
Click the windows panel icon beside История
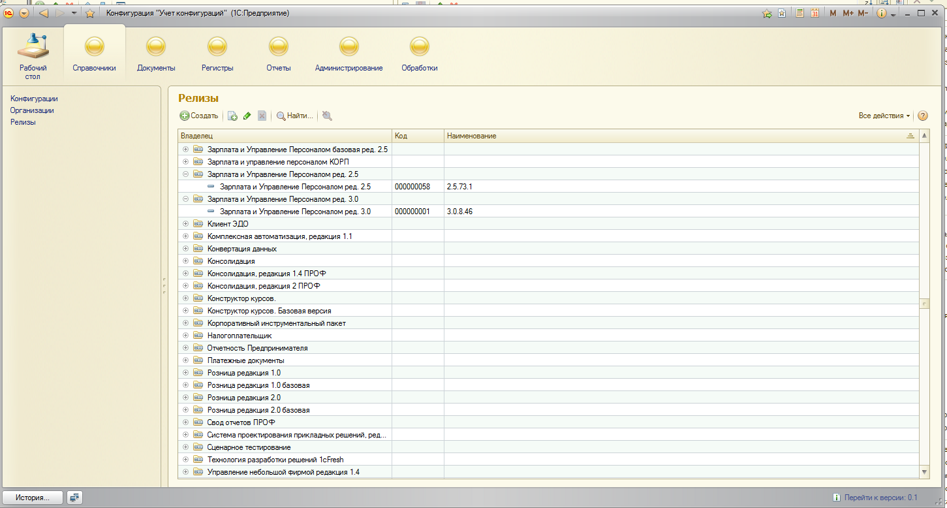tap(74, 498)
